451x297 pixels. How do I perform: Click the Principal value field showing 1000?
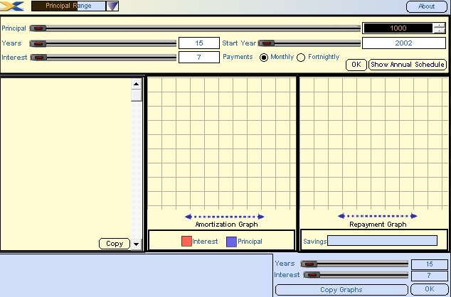tap(398, 28)
